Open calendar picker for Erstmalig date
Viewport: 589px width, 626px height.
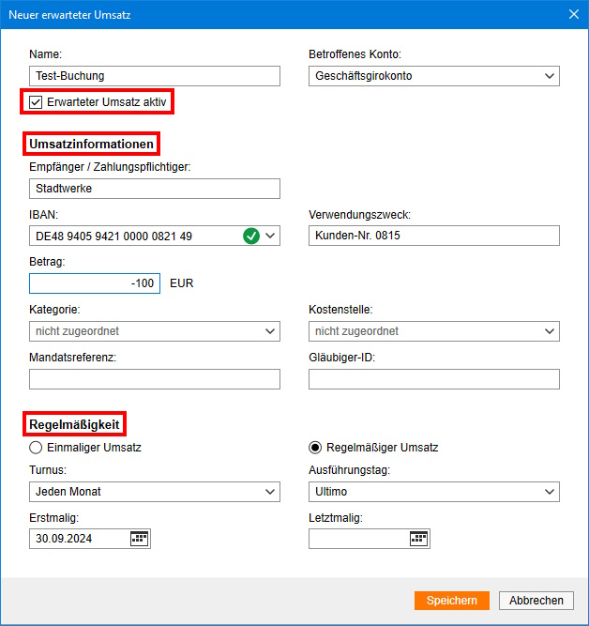tap(139, 539)
